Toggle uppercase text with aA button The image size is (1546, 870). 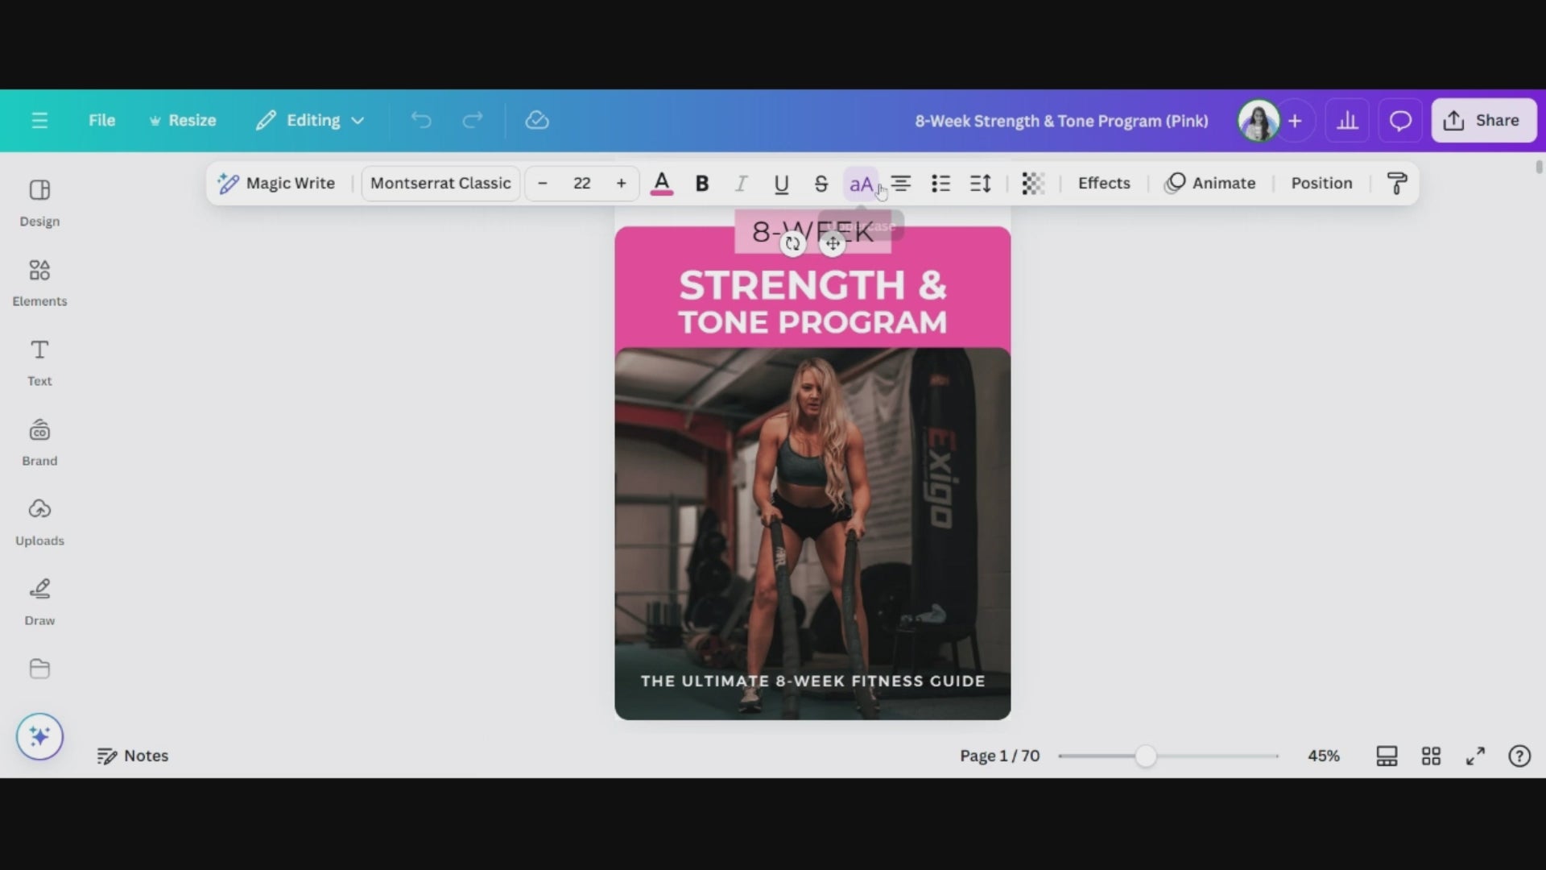tap(861, 184)
